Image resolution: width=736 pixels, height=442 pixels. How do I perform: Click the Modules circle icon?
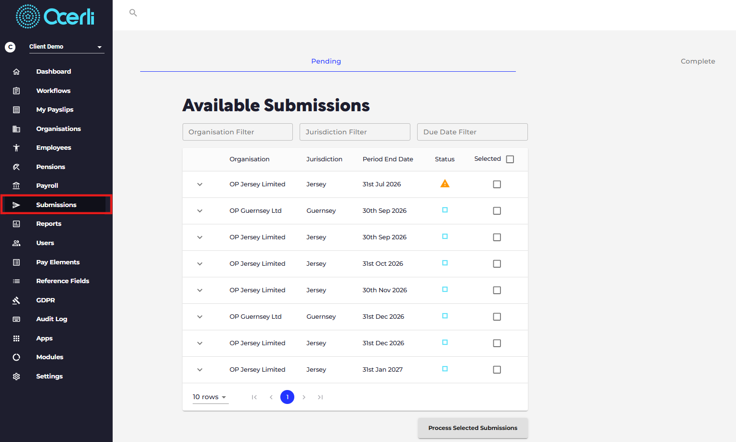coord(16,357)
